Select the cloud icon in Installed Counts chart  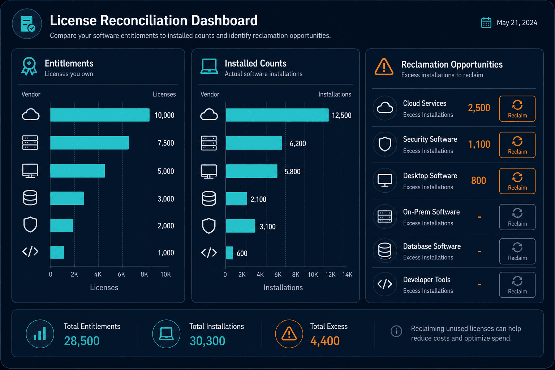click(x=209, y=115)
